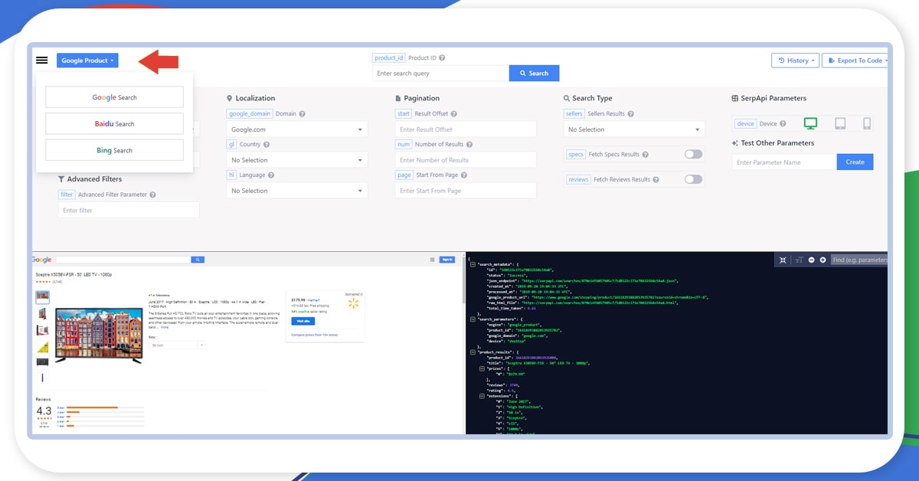Viewport: 919px width, 481px height.
Task: Open the hamburger menu
Action: point(42,61)
